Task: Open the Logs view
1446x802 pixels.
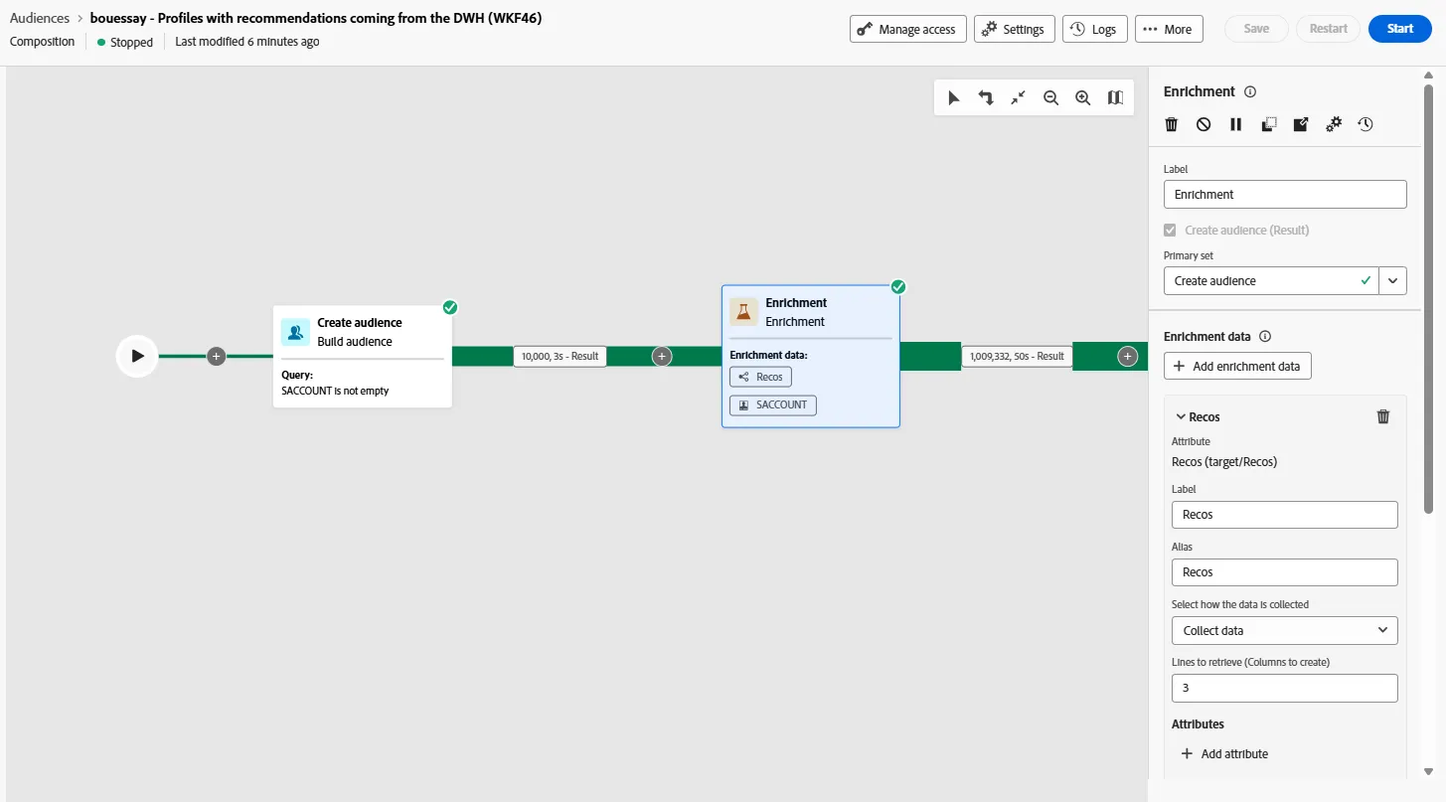Action: click(1095, 29)
